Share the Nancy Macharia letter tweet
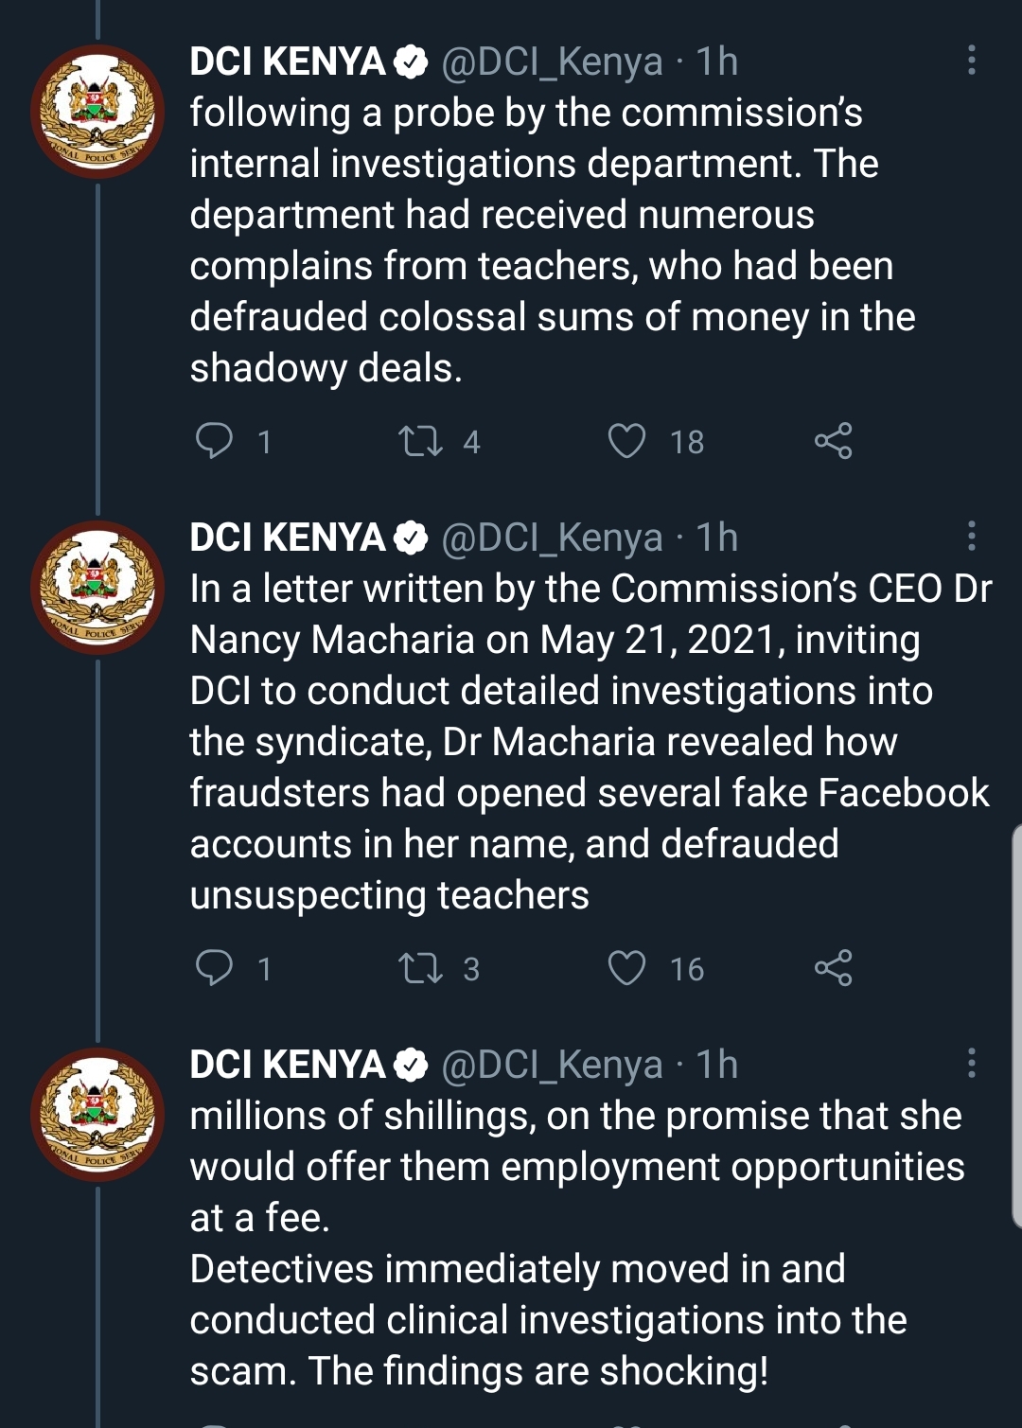 click(833, 968)
